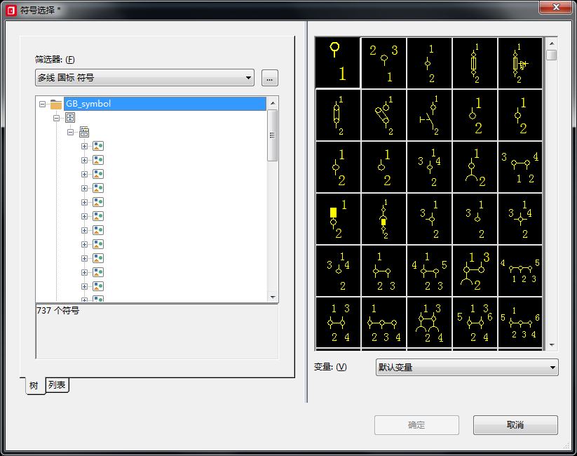Choose the first-row fuse symbol with side arrow marking

[x=520, y=62]
